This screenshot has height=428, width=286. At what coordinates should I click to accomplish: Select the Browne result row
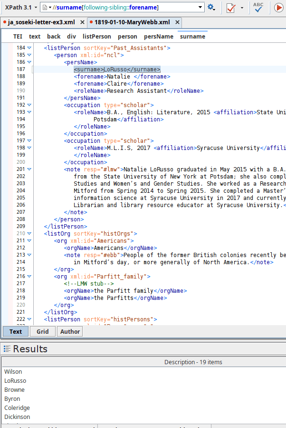pyautogui.click(x=144, y=389)
